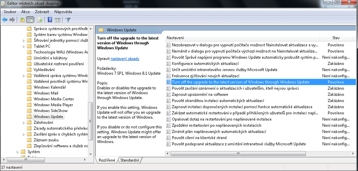This screenshot has width=358, height=171.
Task: Click the Up one level folder icon
Action: [22, 20]
